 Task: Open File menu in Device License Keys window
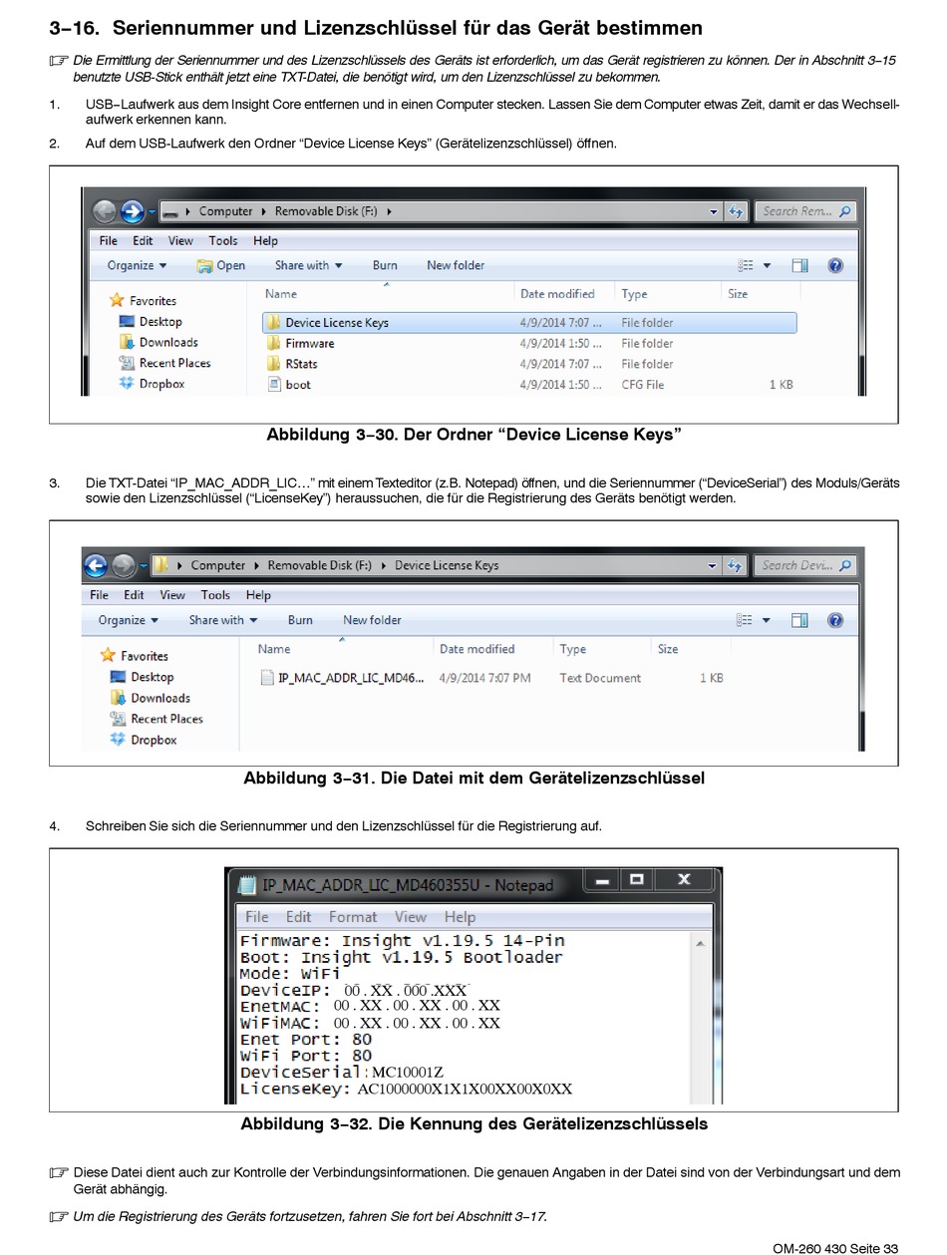click(100, 595)
